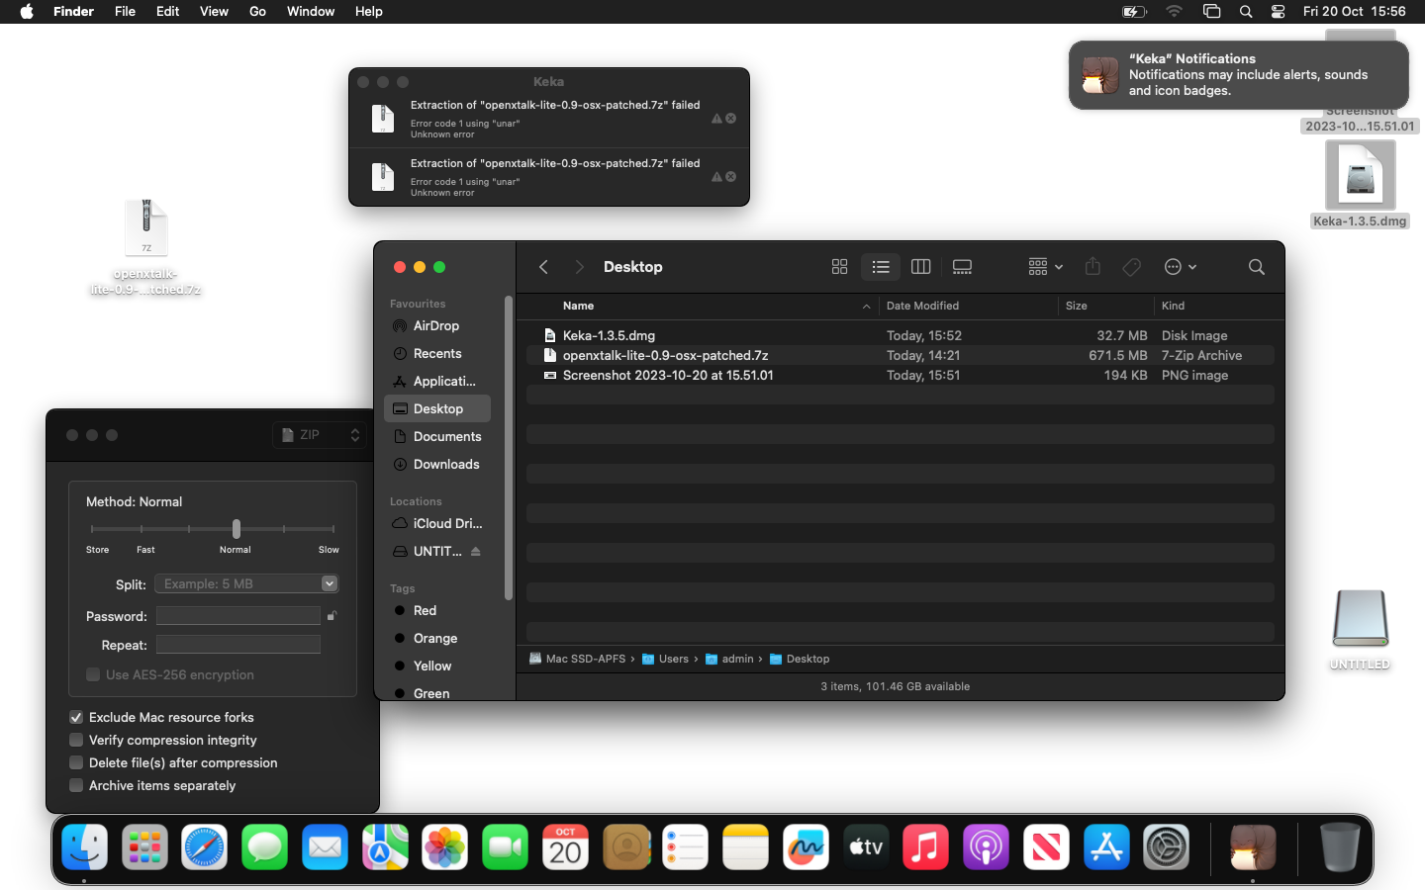Click Mac SSD-APFS in the path bar
The image size is (1425, 890).
point(578,659)
